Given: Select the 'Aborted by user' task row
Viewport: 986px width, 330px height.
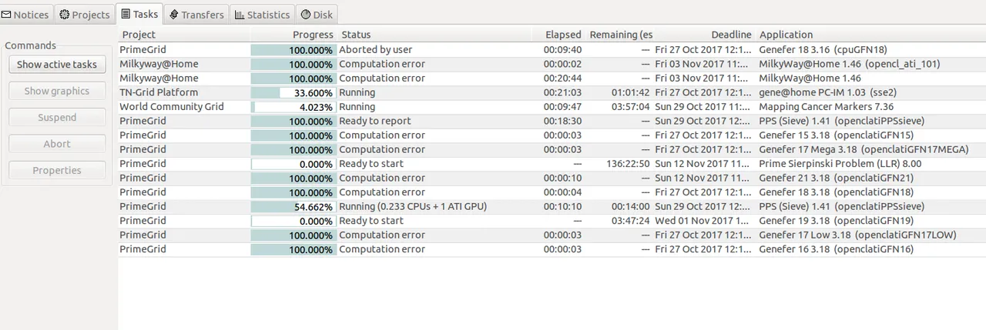Looking at the screenshot, I should tap(552, 50).
